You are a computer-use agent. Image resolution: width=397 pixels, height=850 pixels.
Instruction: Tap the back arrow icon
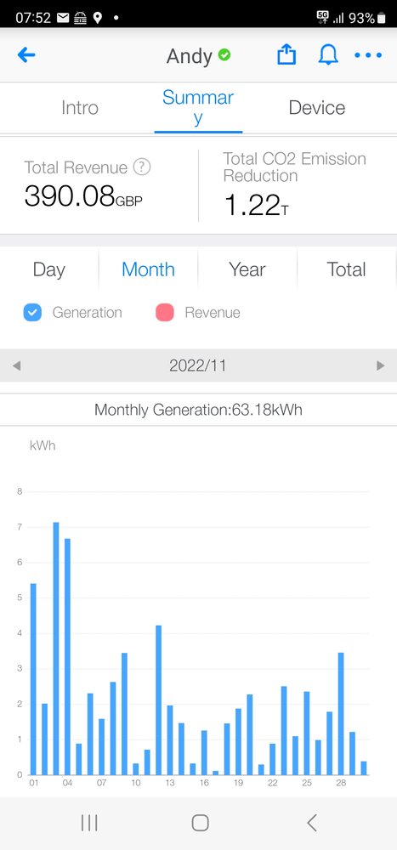pyautogui.click(x=26, y=54)
